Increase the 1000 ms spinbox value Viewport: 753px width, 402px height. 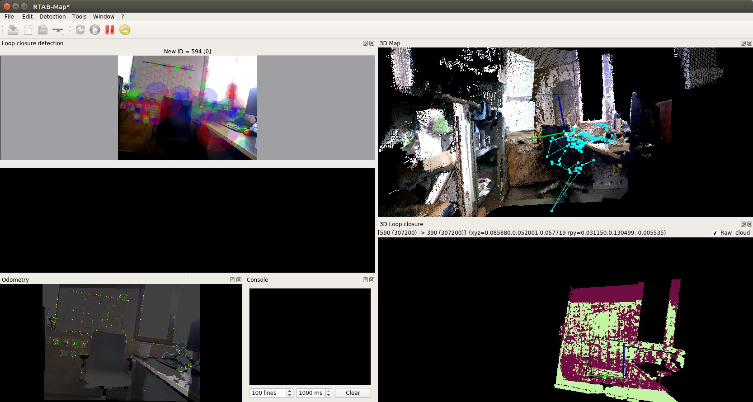coord(329,391)
